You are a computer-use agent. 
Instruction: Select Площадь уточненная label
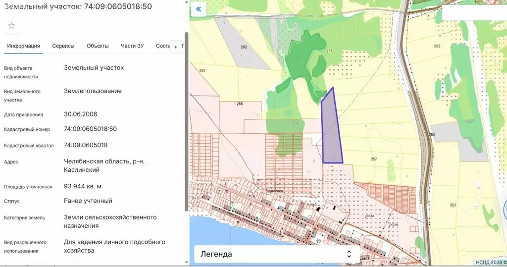28,187
